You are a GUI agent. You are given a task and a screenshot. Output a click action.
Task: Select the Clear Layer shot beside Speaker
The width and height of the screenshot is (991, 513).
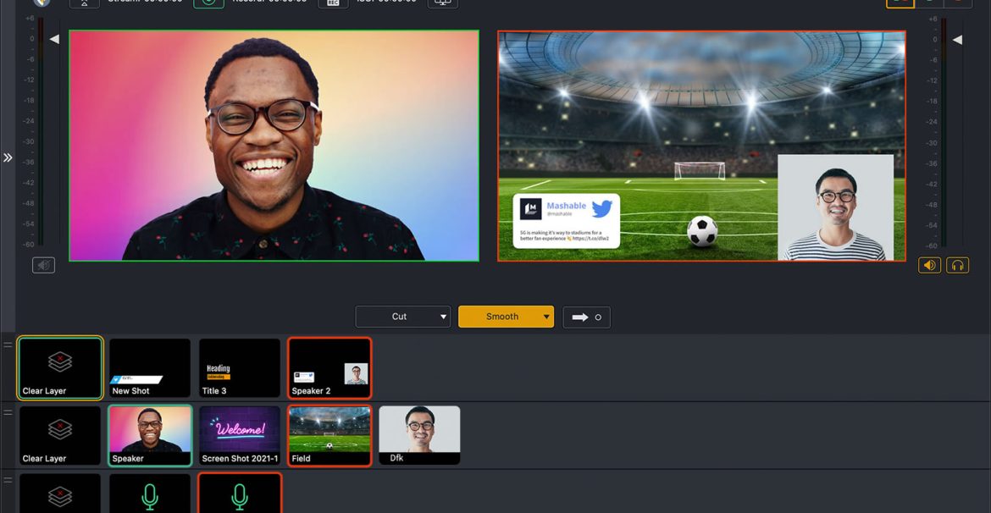click(60, 435)
